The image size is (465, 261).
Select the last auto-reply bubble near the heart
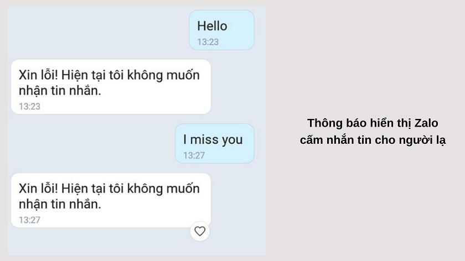click(111, 200)
